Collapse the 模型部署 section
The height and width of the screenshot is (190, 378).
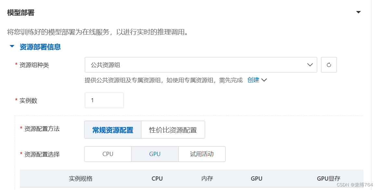coord(358,12)
